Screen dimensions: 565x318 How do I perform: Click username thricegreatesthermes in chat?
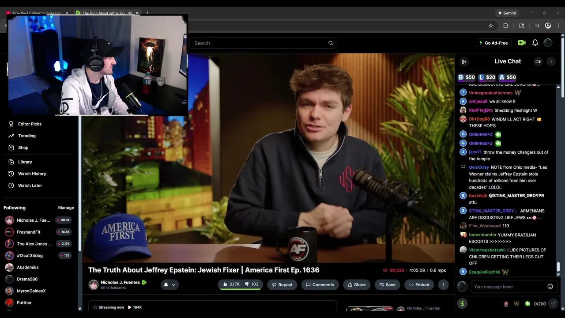490,93
